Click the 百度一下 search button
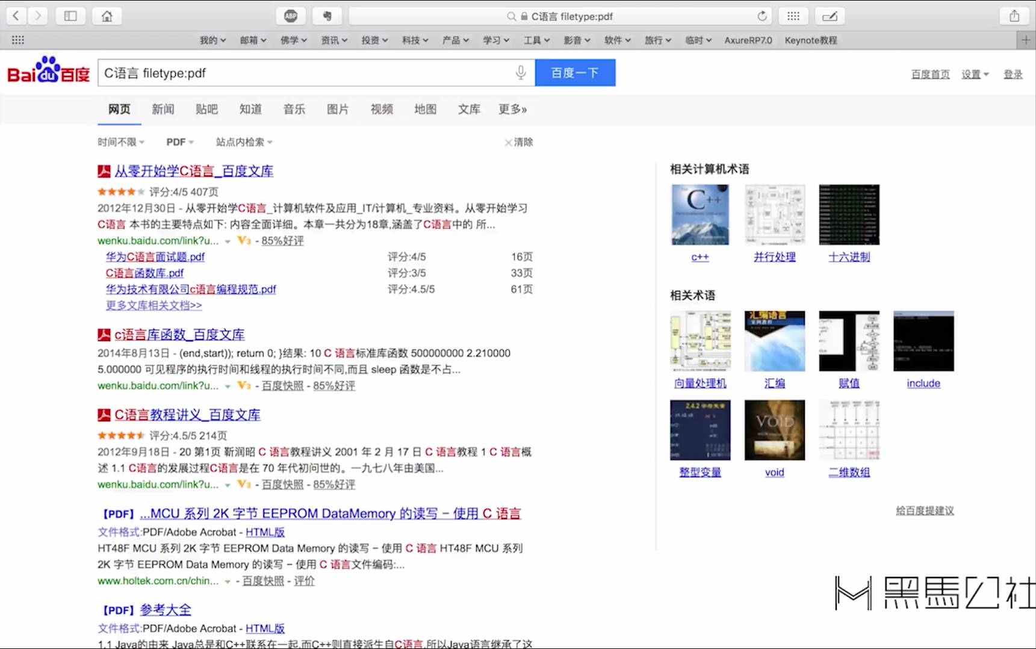Screen dimensions: 1036x649 click(x=575, y=73)
